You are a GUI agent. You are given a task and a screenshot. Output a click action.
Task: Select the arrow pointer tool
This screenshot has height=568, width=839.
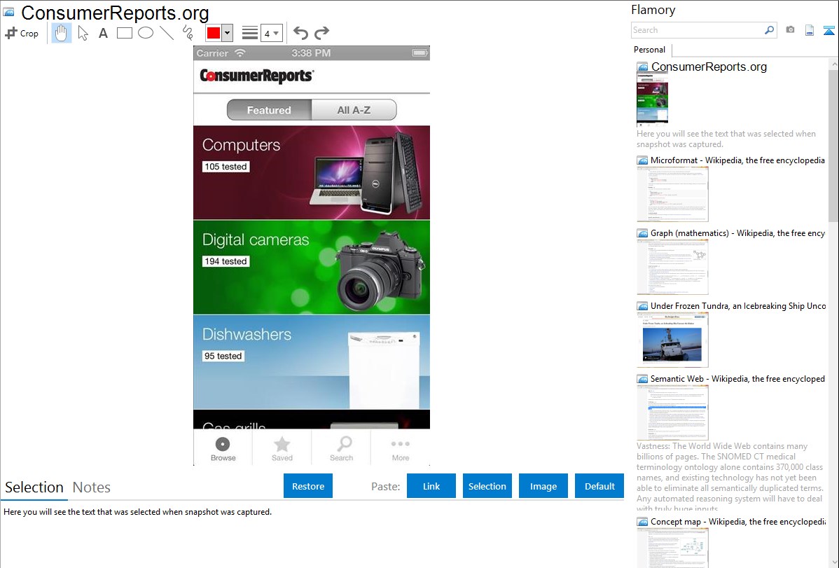coord(83,33)
